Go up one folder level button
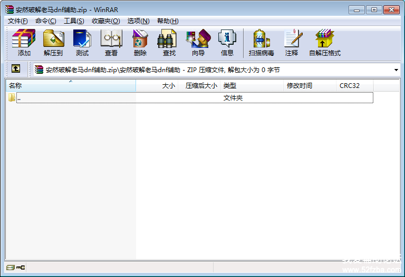 tap(16, 68)
